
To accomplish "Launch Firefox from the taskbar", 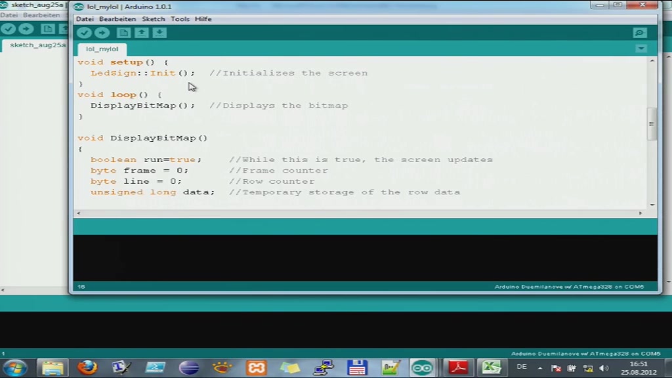I will tap(87, 367).
